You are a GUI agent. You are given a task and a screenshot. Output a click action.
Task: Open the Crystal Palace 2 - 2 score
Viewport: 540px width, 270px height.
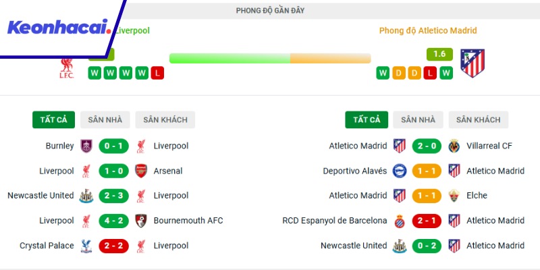click(x=113, y=246)
